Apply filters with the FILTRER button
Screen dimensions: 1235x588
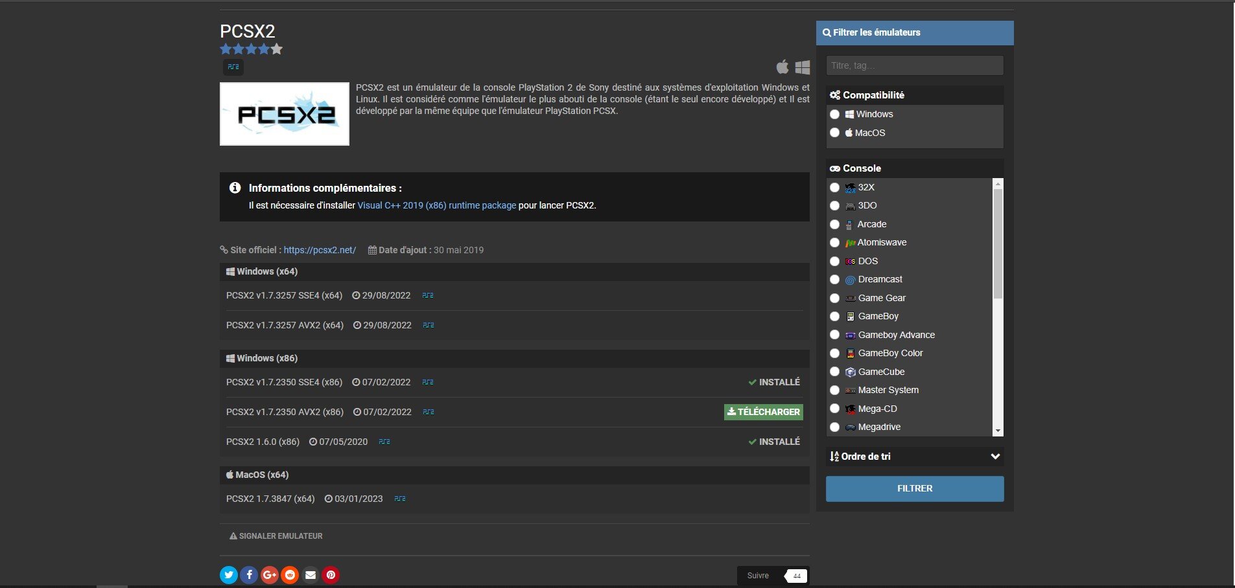915,489
